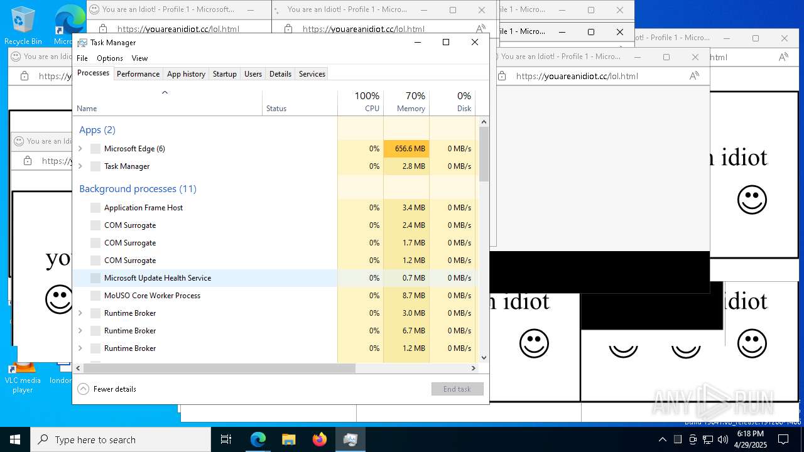This screenshot has width=804, height=452.
Task: Switch to the Details tab
Action: tap(280, 74)
